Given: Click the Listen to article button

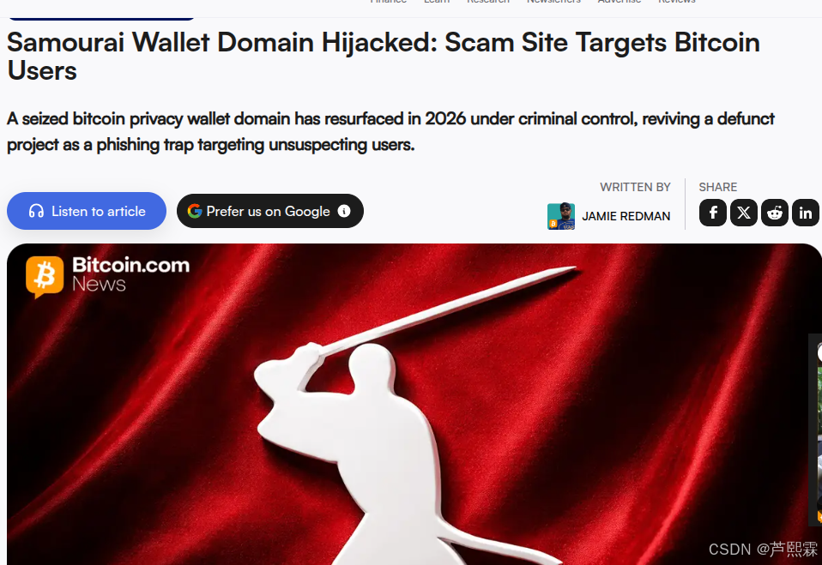Looking at the screenshot, I should coord(87,211).
